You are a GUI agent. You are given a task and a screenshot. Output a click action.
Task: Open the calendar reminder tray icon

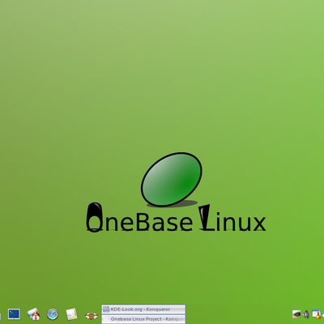(316, 314)
